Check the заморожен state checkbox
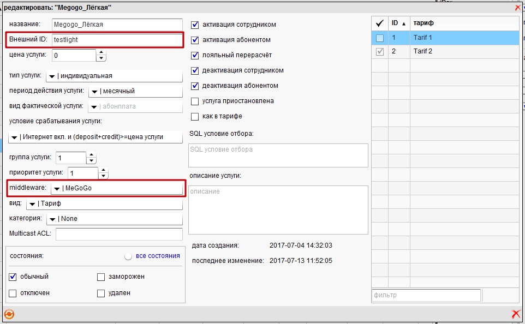Screen dimensions: 525x324 point(101,277)
